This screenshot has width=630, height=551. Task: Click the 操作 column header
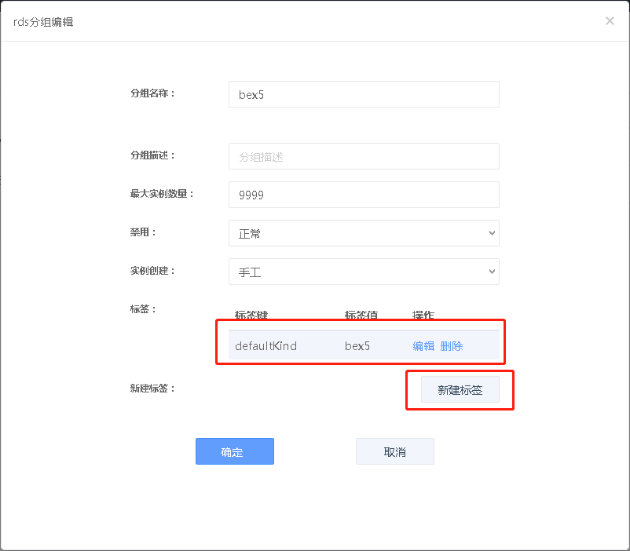click(423, 316)
